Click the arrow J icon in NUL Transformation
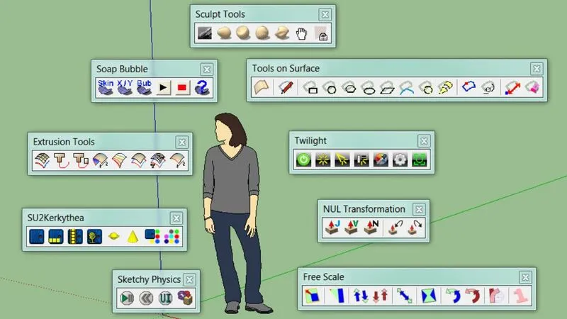Viewport: 567px width, 319px height. (x=332, y=228)
